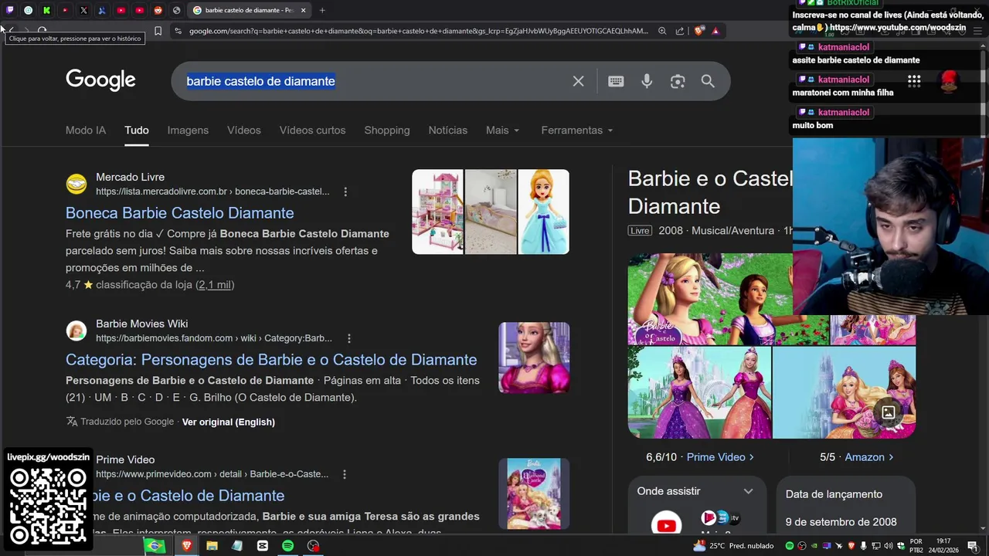Open the pinned X (Twitter) tab
This screenshot has width=989, height=556.
(x=83, y=10)
